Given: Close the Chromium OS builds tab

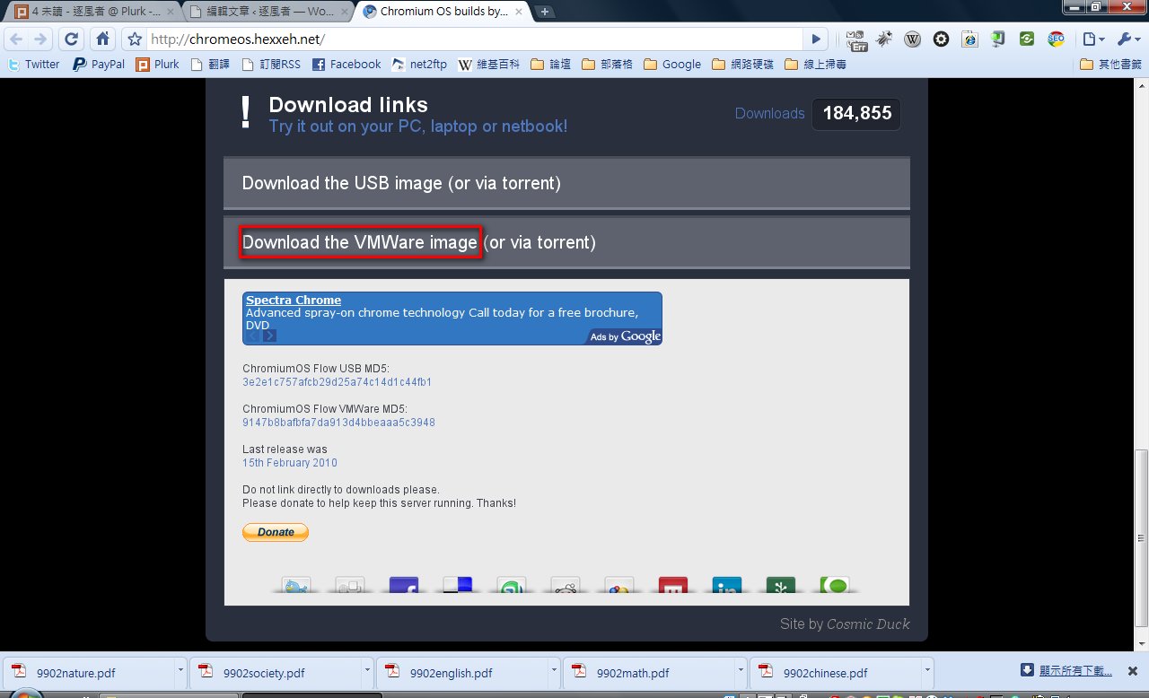Looking at the screenshot, I should 520,12.
